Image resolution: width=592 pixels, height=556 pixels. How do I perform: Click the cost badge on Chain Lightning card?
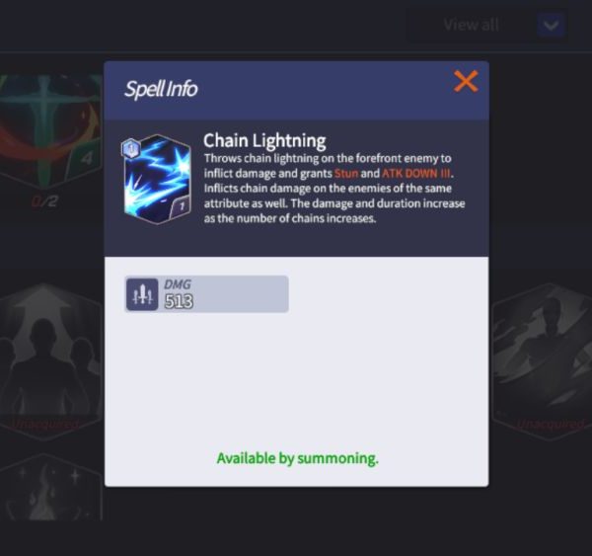coord(181,207)
